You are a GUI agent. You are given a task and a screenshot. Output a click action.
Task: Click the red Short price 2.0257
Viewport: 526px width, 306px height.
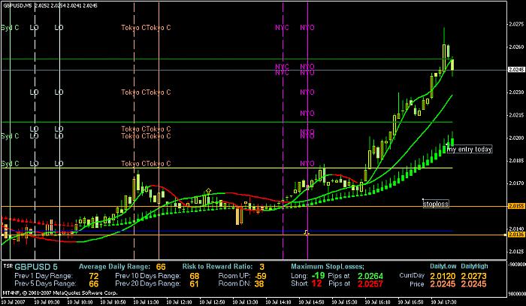[370, 284]
